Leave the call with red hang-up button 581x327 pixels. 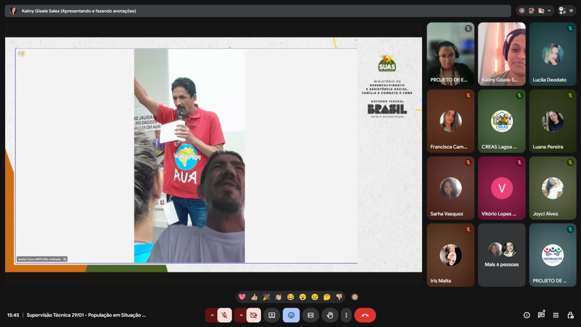pyautogui.click(x=365, y=315)
